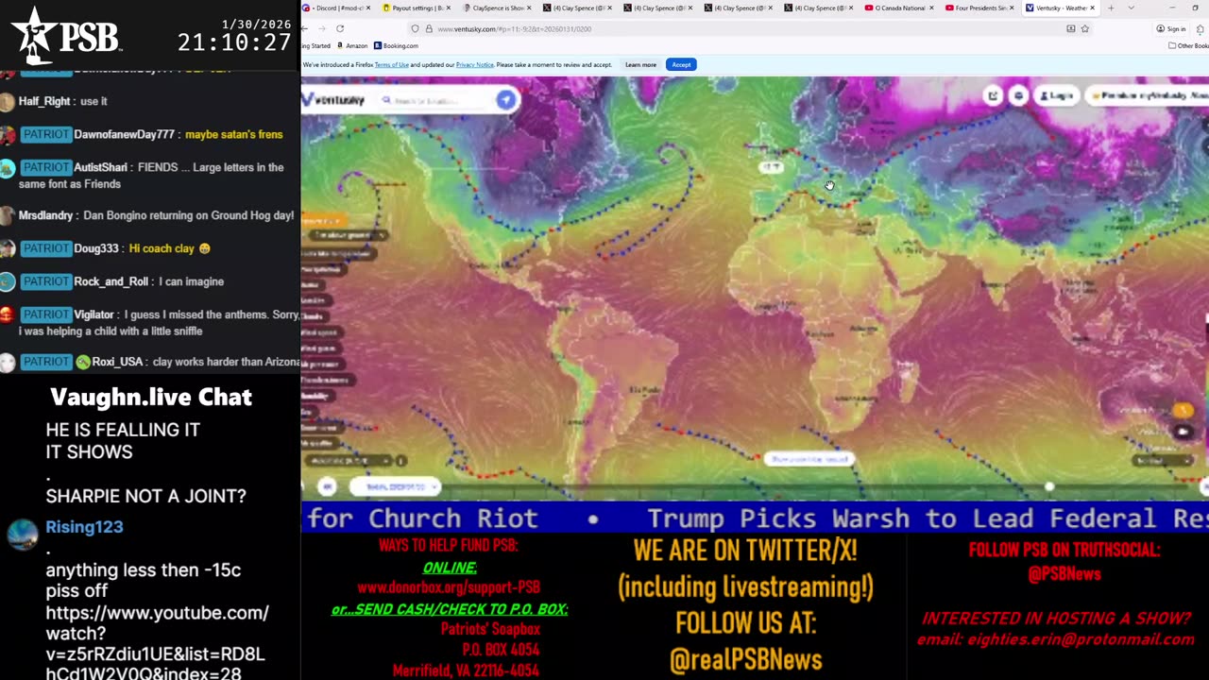This screenshot has height=680, width=1209.
Task: Click Rising123 username in Vaughn.live chat
Action: pyautogui.click(x=84, y=527)
